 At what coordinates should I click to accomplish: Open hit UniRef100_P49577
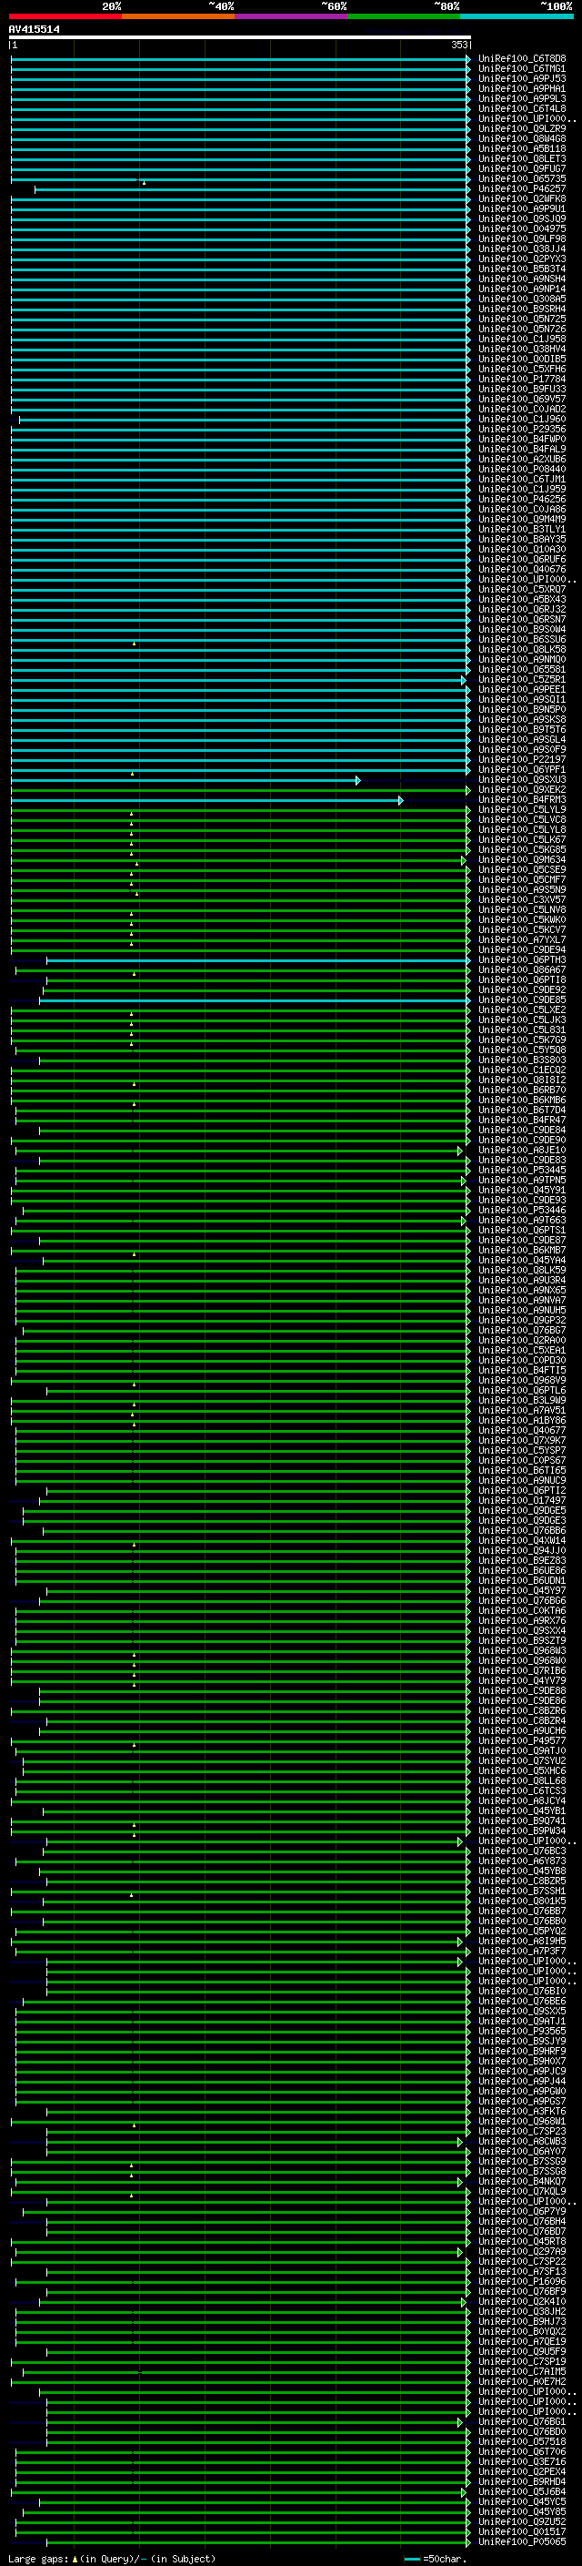tap(522, 1741)
